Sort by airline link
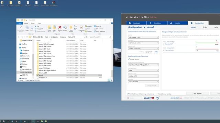220x123 pixels. [x=156, y=52]
